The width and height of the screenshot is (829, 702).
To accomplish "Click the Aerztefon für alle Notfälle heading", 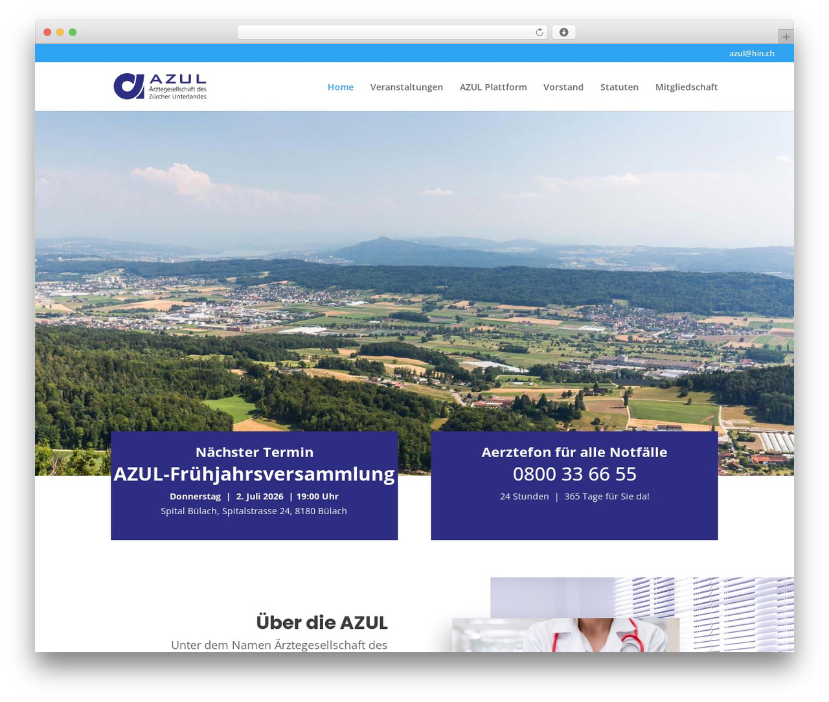I will pyautogui.click(x=574, y=452).
